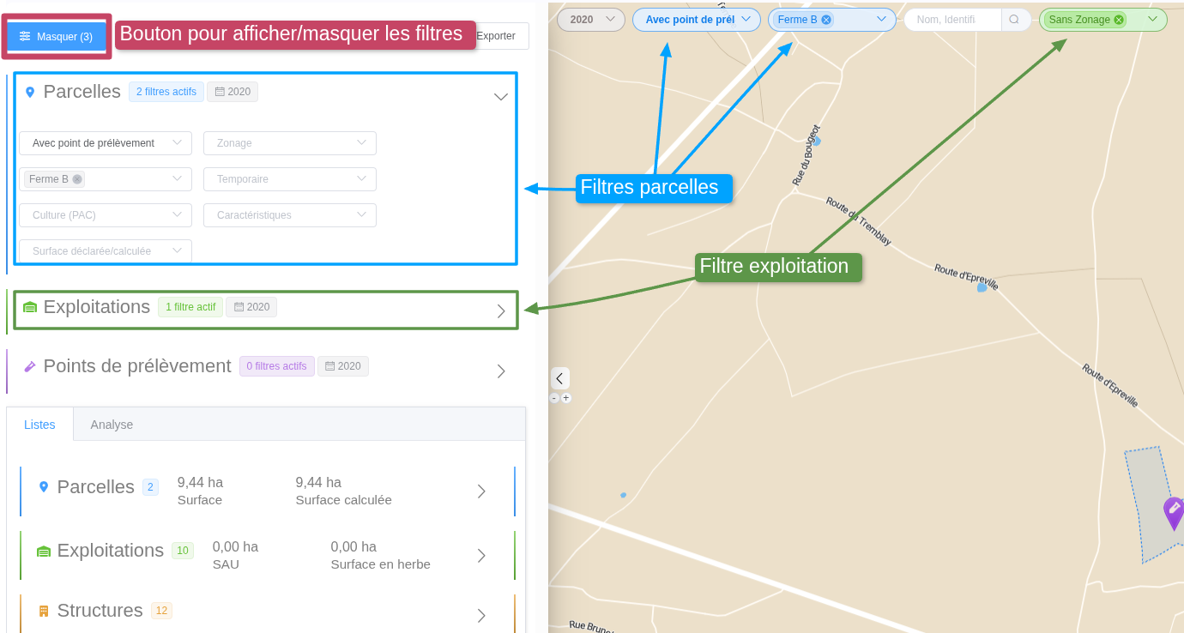Remove the Sans Zonage tag on map
The image size is (1184, 633).
(x=1119, y=20)
